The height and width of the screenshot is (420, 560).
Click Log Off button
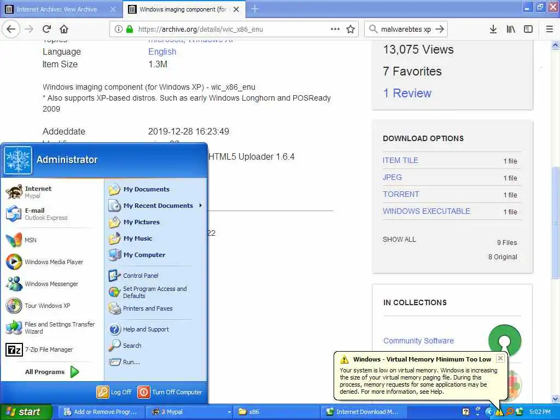(114, 392)
